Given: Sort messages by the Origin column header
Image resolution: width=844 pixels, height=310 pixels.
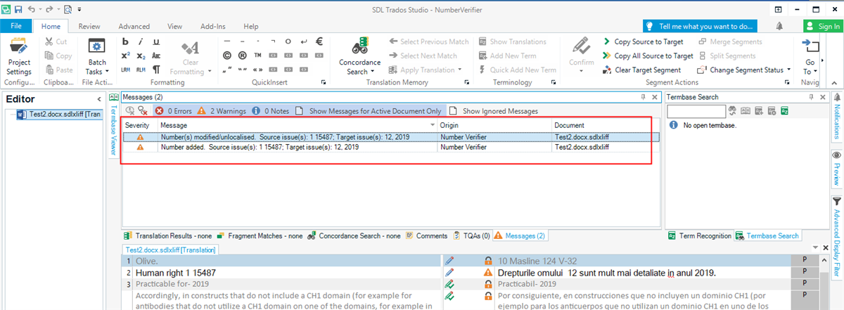Looking at the screenshot, I should click(x=494, y=124).
